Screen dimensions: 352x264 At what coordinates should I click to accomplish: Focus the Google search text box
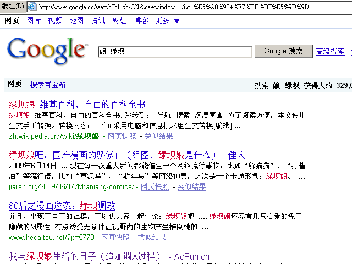click(175, 52)
